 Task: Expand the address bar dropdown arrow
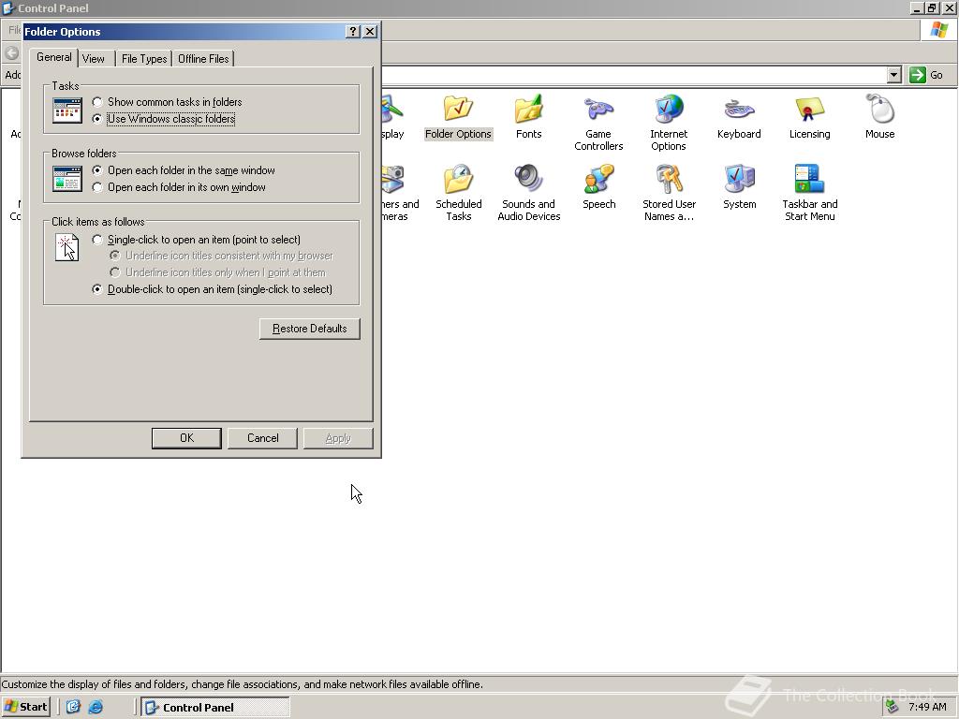coord(894,75)
